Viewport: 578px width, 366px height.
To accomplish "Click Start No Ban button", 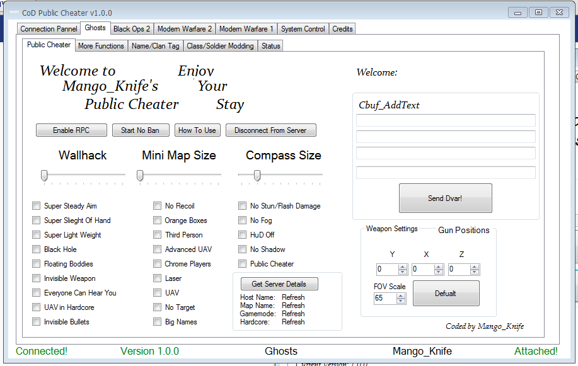I will point(141,130).
